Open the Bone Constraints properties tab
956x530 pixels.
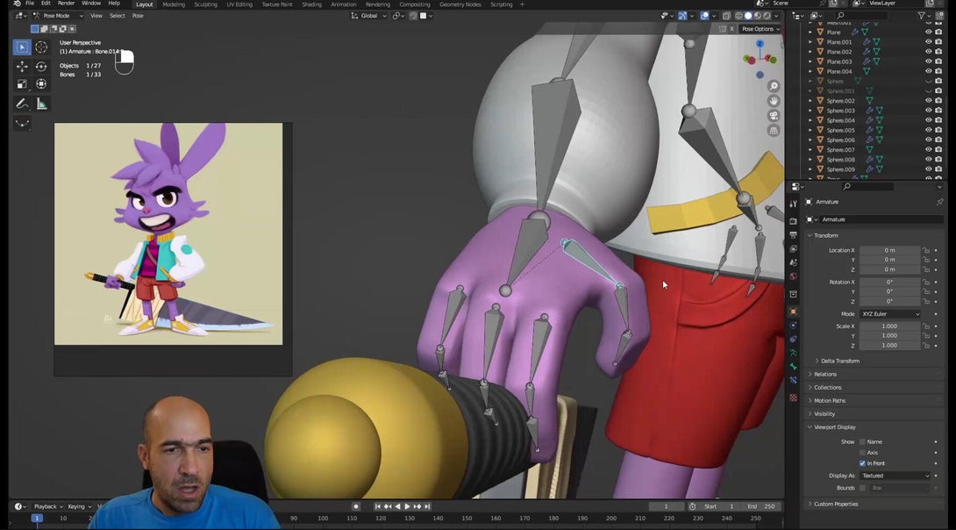[x=793, y=380]
